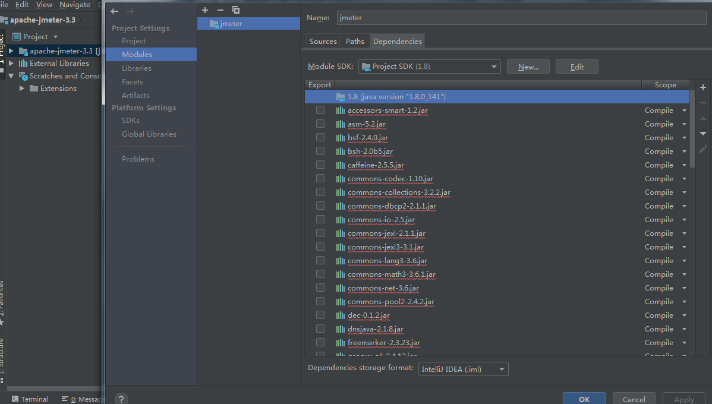Select Problems in the settings sidebar
Screen dimensions: 712x404
[x=138, y=159]
